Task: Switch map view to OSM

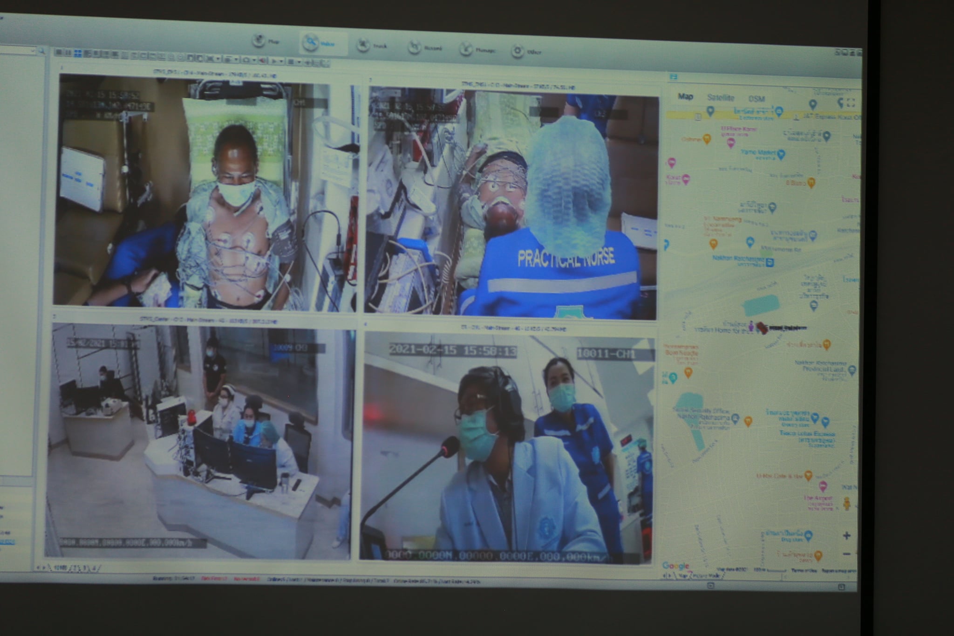Action: pyautogui.click(x=756, y=99)
